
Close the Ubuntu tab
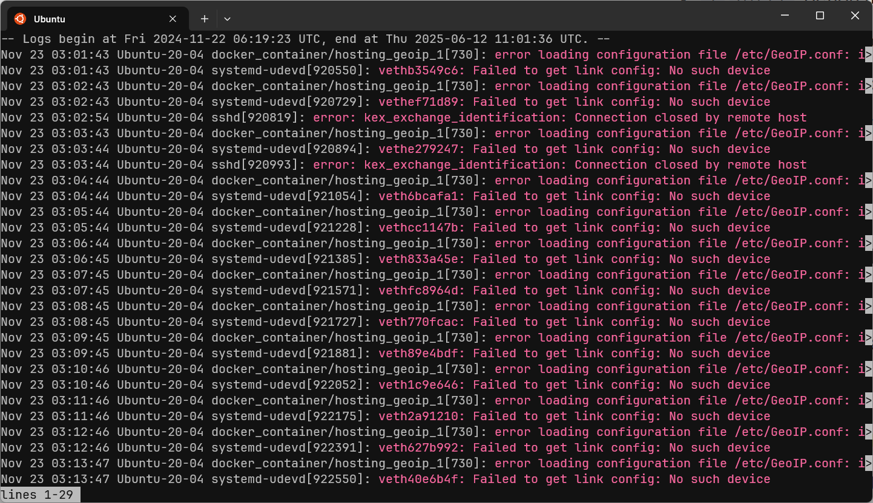pos(173,19)
